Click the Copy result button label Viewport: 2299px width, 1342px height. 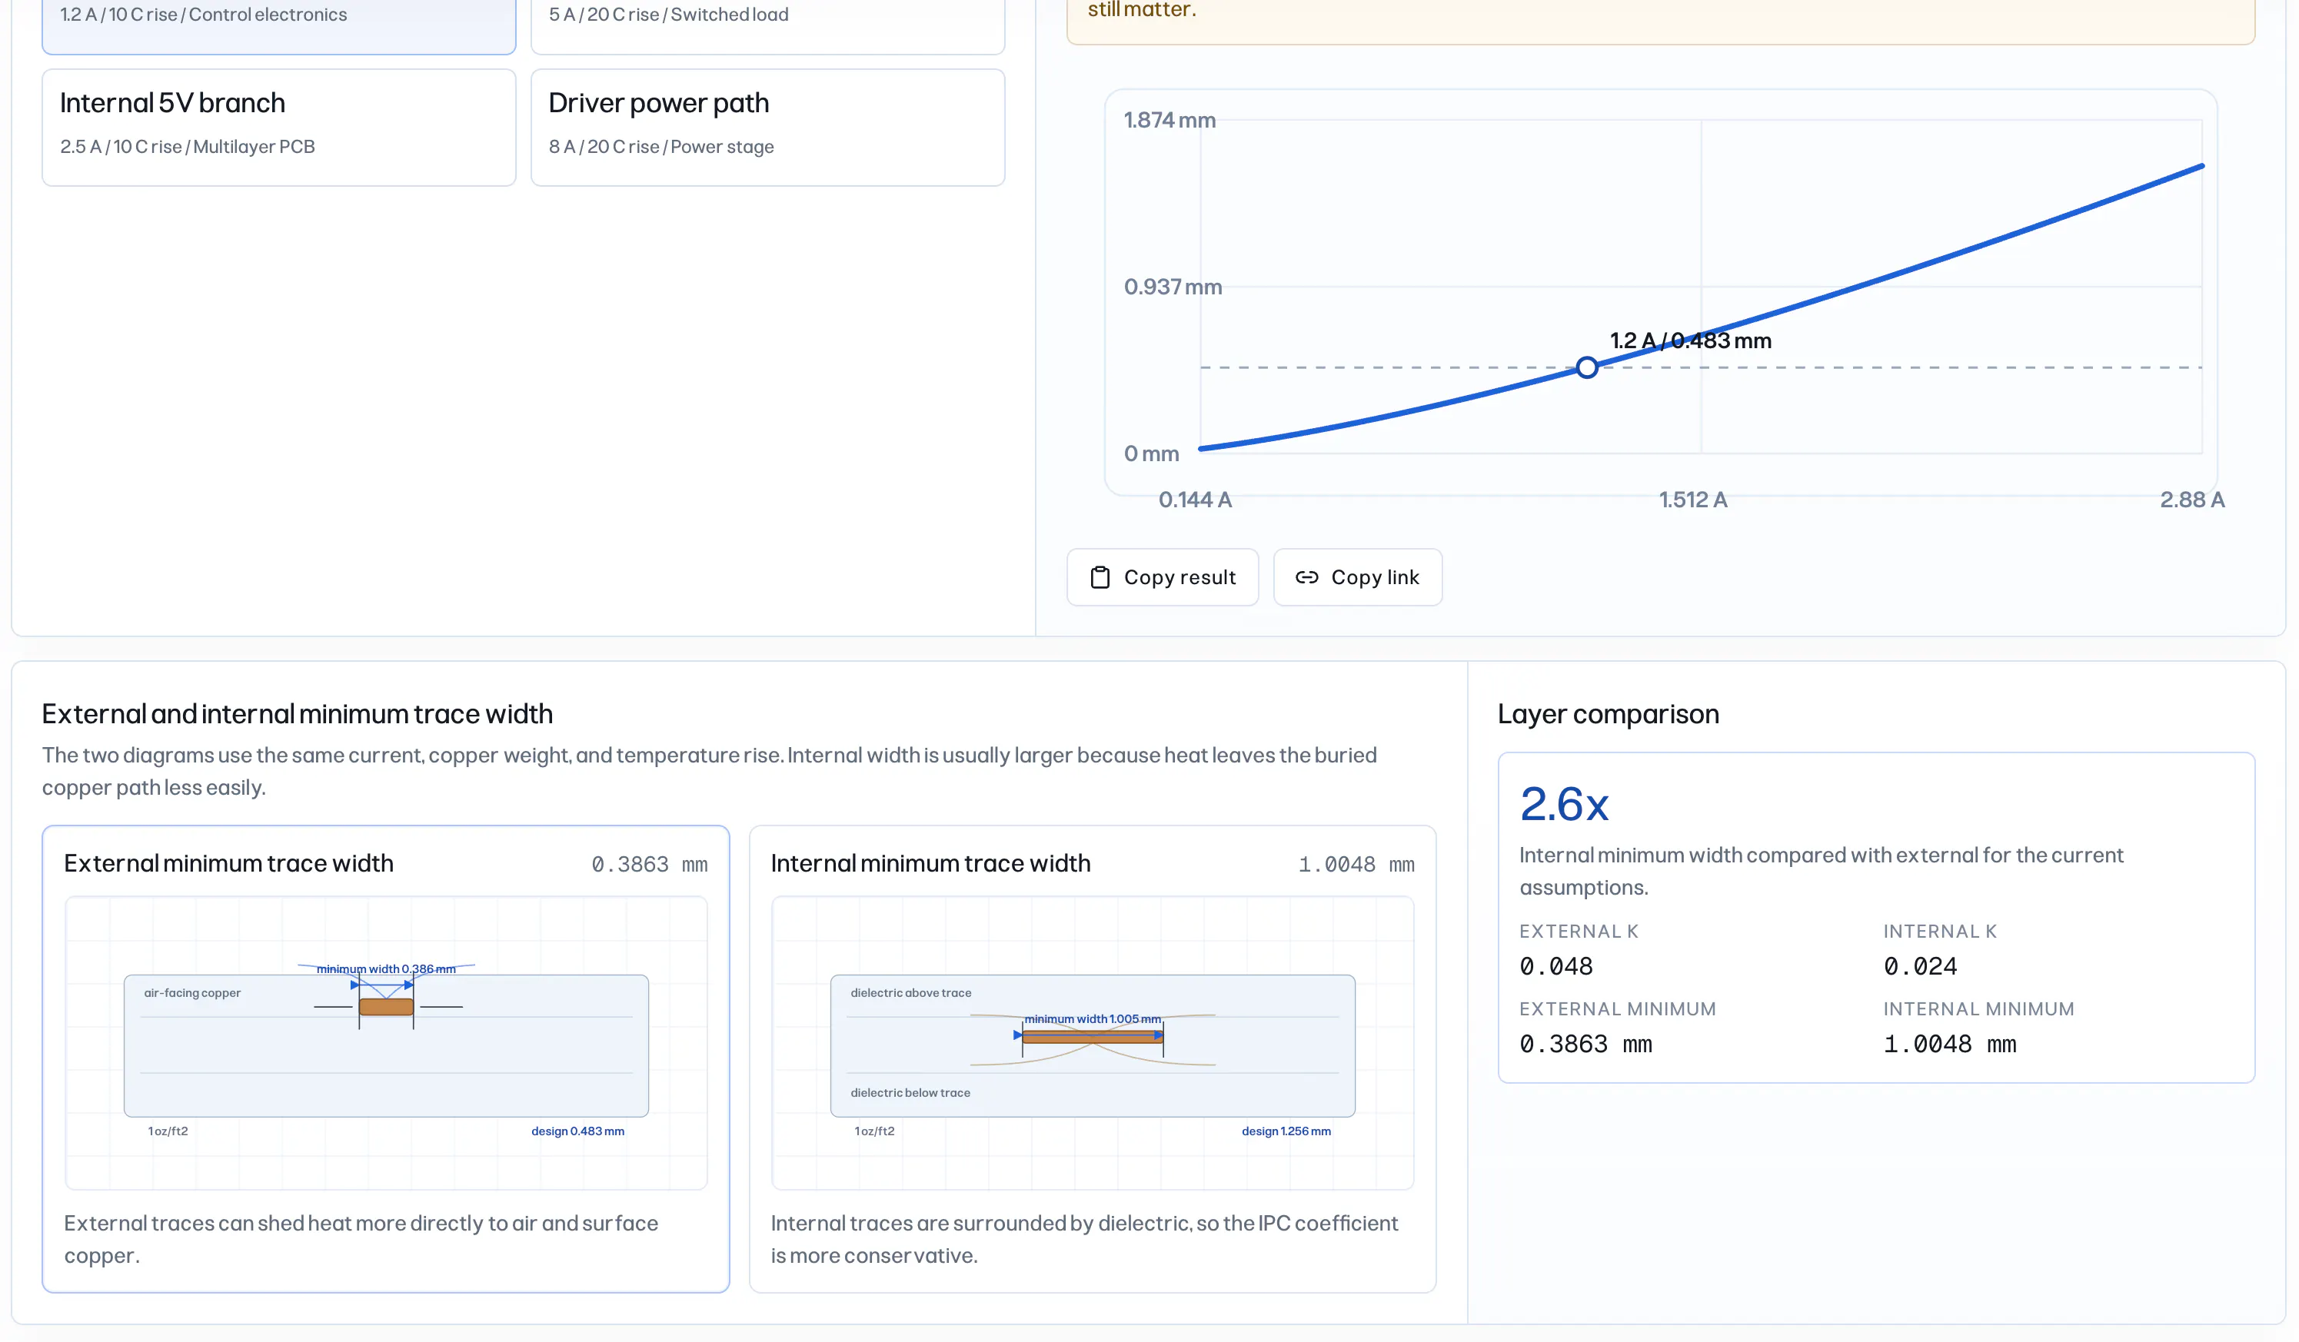pos(1179,577)
